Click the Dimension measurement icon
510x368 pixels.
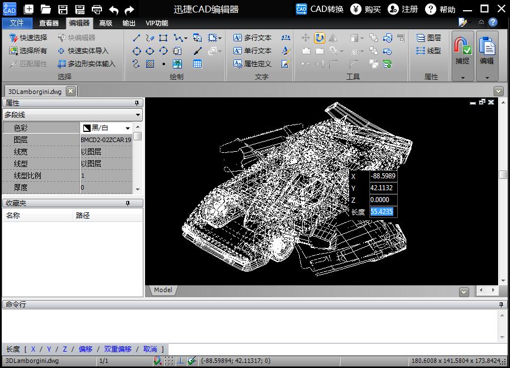pos(286,38)
